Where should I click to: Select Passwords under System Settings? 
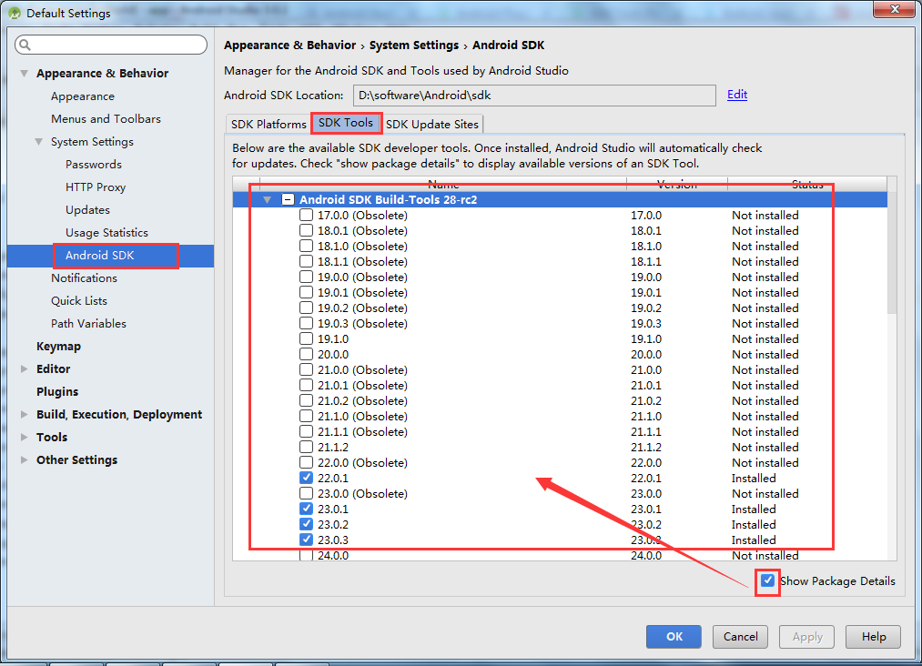[94, 165]
